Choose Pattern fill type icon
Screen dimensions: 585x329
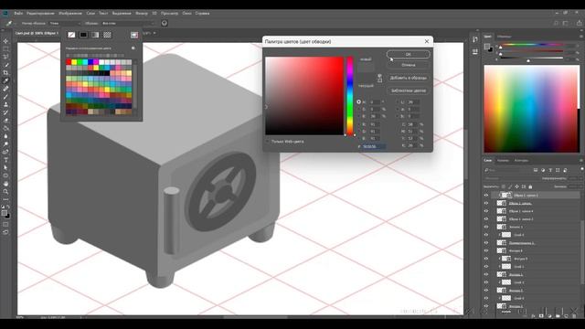coord(107,35)
